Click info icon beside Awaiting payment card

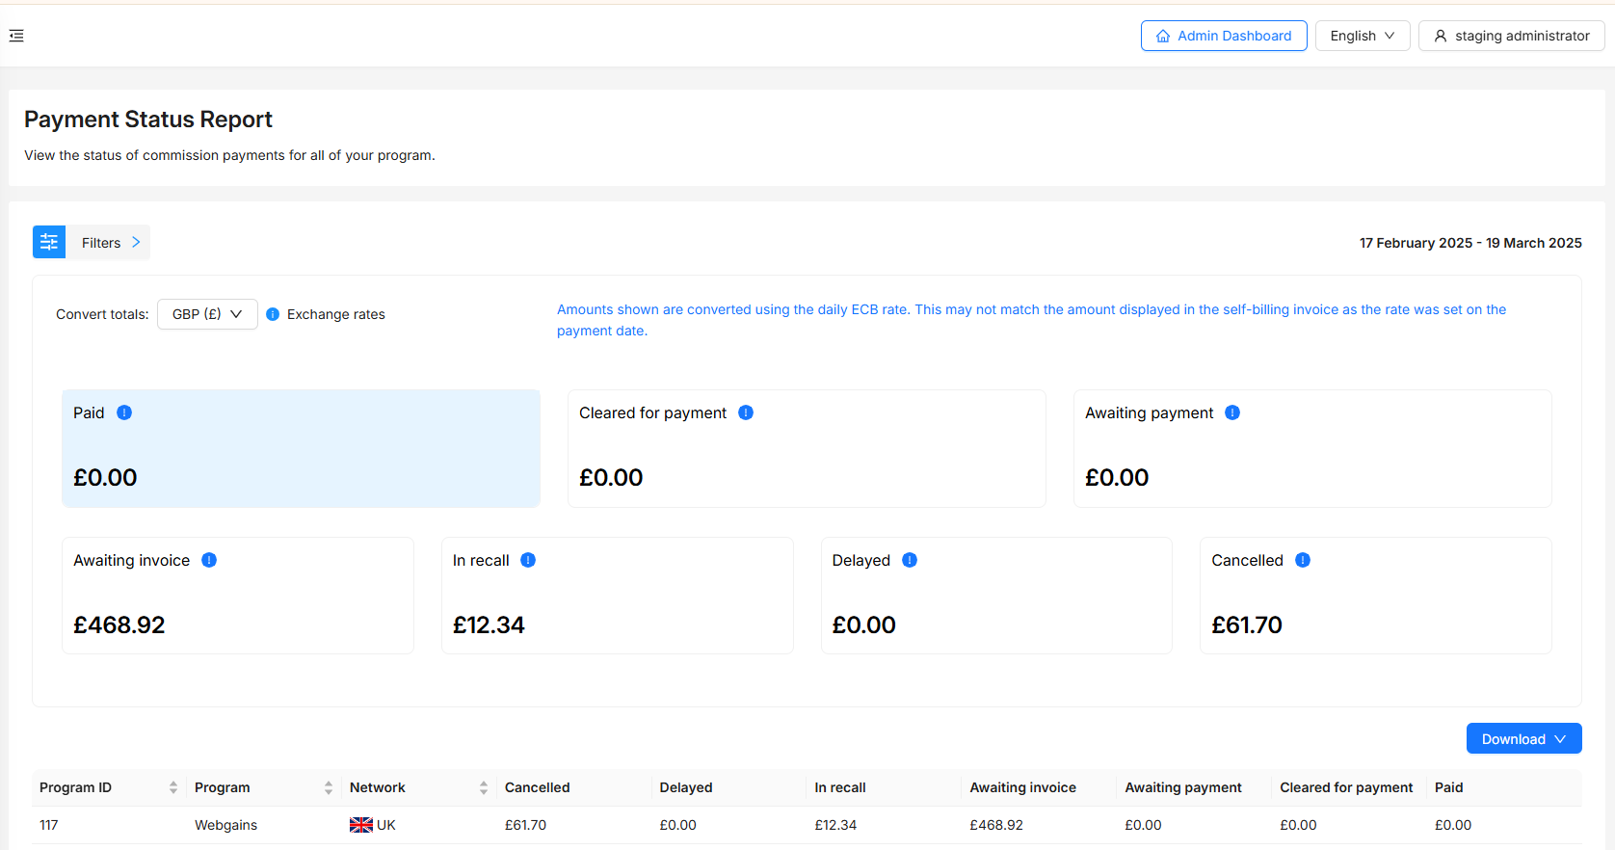pos(1232,412)
